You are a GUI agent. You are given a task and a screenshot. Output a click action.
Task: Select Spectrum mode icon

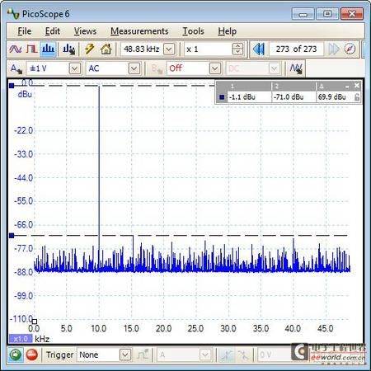click(x=48, y=49)
